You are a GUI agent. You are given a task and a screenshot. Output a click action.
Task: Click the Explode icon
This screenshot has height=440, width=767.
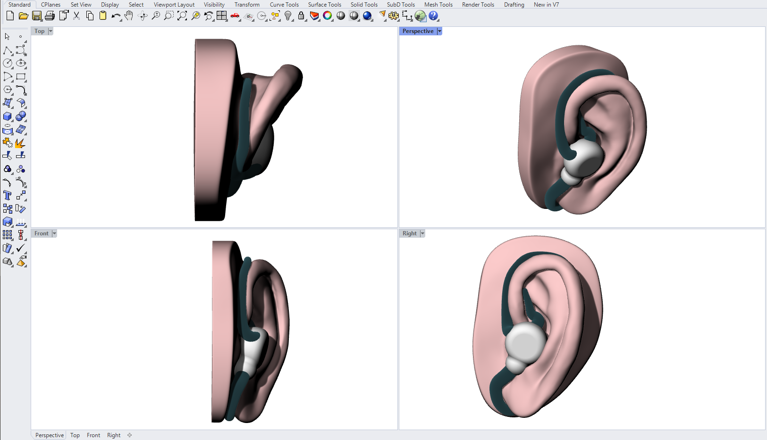[x=20, y=142]
